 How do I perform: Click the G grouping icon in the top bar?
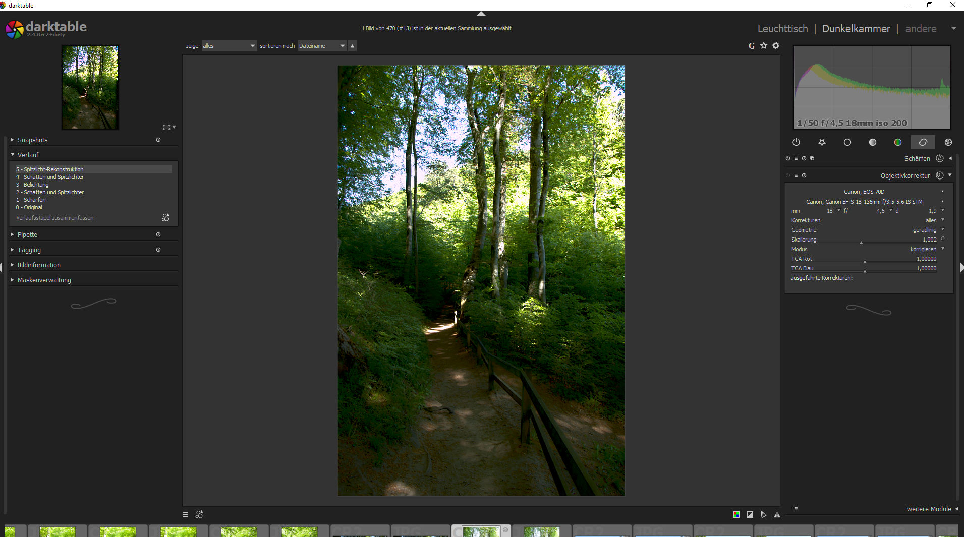point(751,46)
